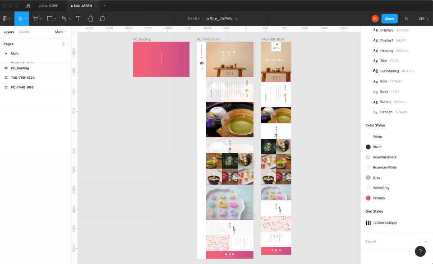The width and height of the screenshot is (433, 264).
Task: Select the Hand tool
Action: [x=90, y=19]
